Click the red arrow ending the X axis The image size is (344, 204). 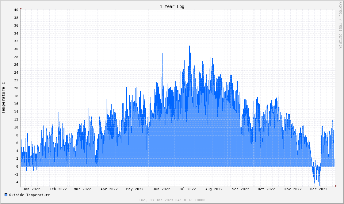tap(336, 186)
